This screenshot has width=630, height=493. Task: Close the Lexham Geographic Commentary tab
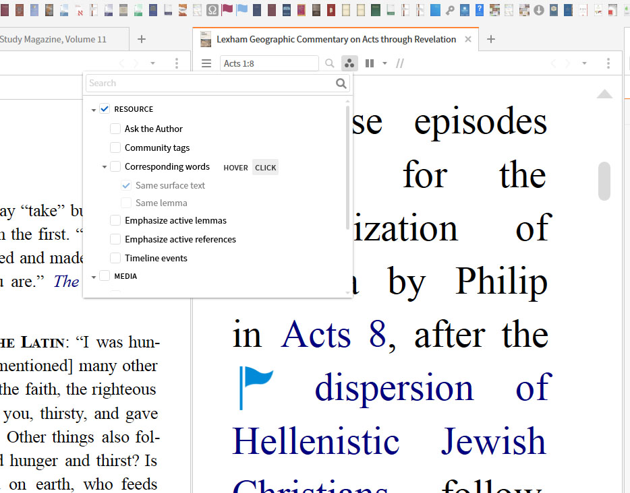click(468, 39)
